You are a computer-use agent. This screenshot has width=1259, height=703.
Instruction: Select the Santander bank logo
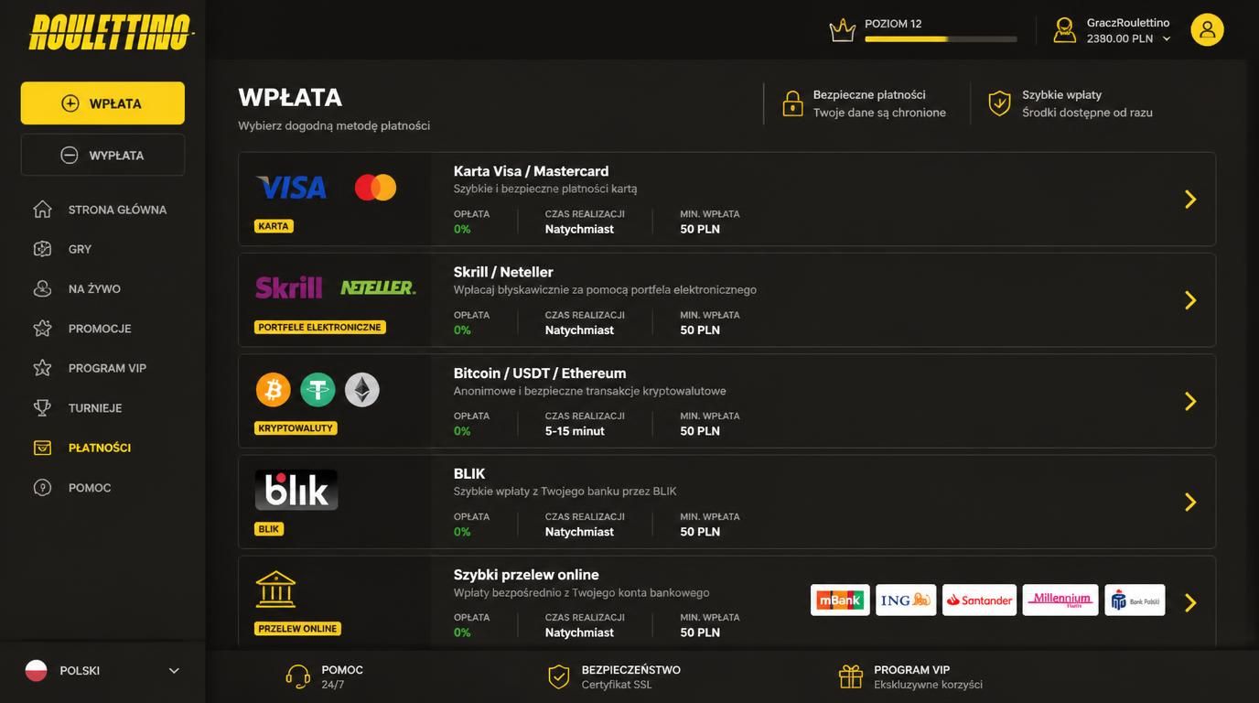[979, 600]
